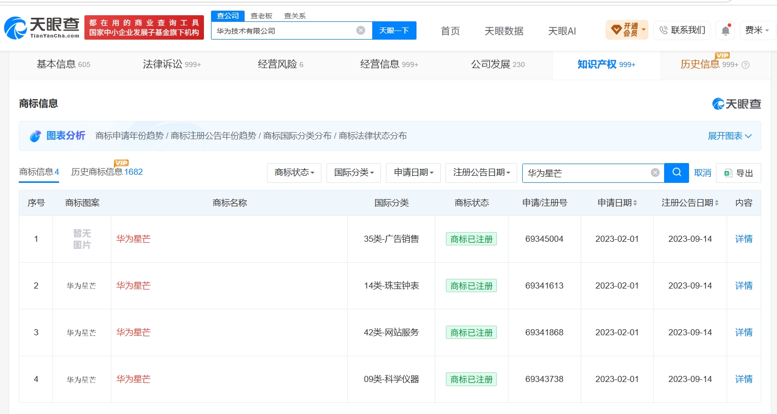Select the 查公司 search tab
The width and height of the screenshot is (777, 414).
coord(228,16)
